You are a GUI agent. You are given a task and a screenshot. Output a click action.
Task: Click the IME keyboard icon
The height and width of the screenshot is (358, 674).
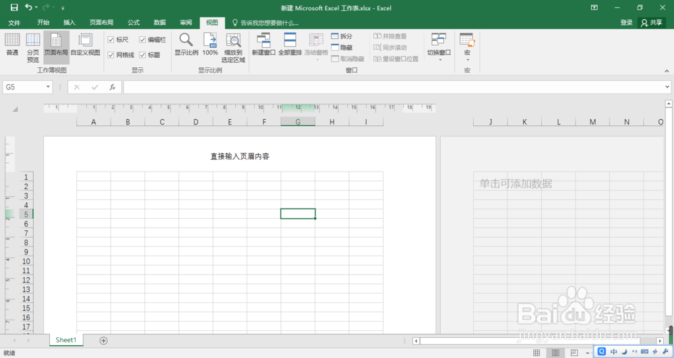(644, 351)
